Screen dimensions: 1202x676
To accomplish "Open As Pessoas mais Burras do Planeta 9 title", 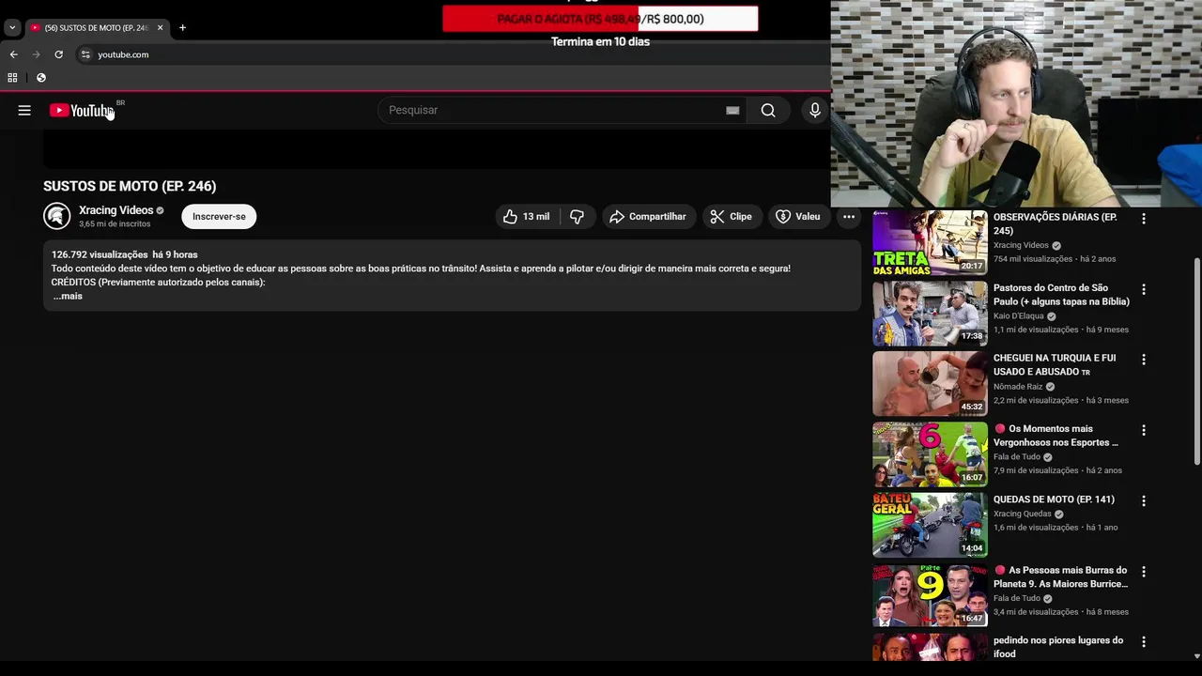I will [x=1061, y=576].
